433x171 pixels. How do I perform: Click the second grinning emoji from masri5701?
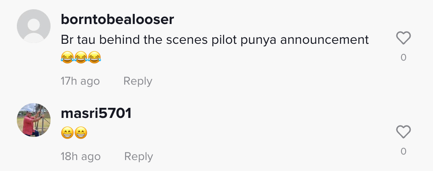pos(81,134)
